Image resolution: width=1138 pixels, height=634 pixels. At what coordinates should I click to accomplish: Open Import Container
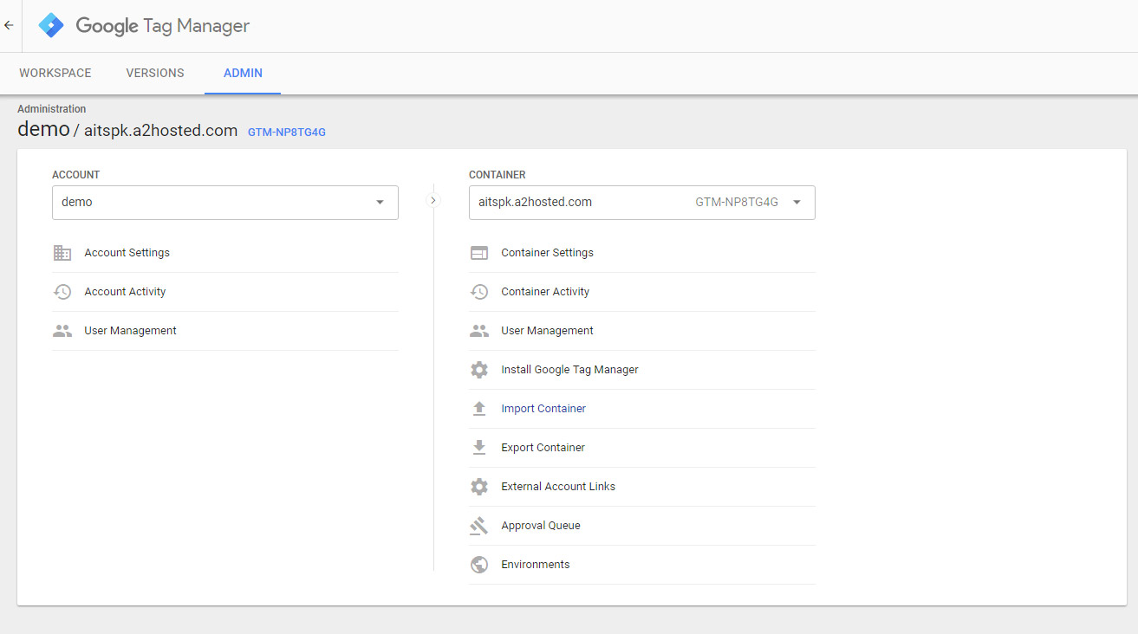point(642,409)
